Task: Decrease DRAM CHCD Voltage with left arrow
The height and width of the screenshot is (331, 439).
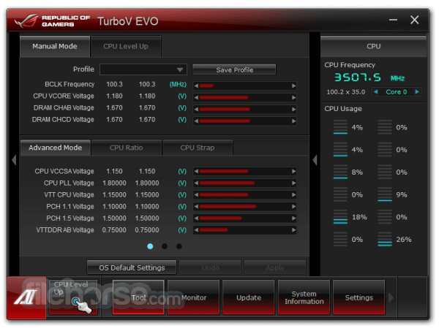Action: pos(196,121)
